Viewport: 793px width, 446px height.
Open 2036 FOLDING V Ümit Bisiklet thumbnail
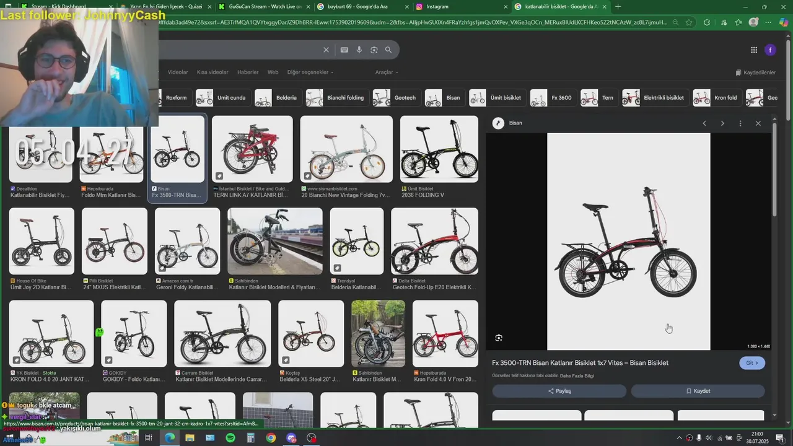coord(439,149)
